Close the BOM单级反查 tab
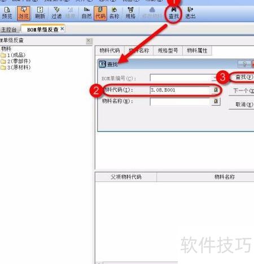The width and height of the screenshot is (254, 264). 62,29
